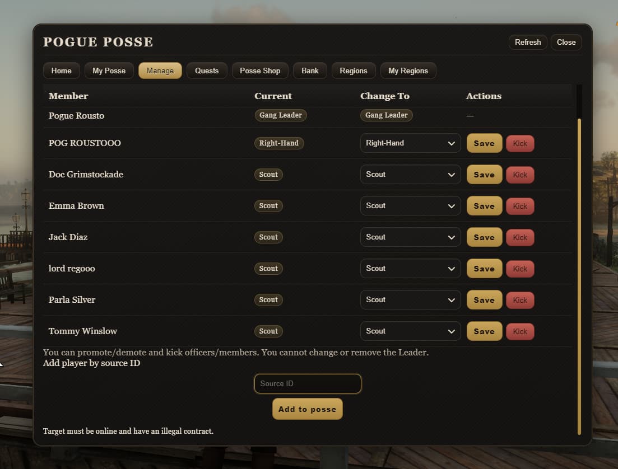Viewport: 618px width, 469px height.
Task: Click the Refresh button
Action: pyautogui.click(x=528, y=42)
